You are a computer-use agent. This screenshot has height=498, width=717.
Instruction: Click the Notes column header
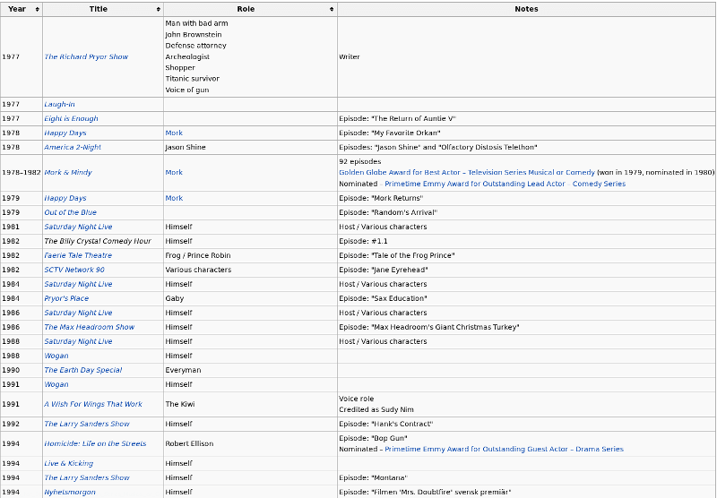(x=526, y=9)
